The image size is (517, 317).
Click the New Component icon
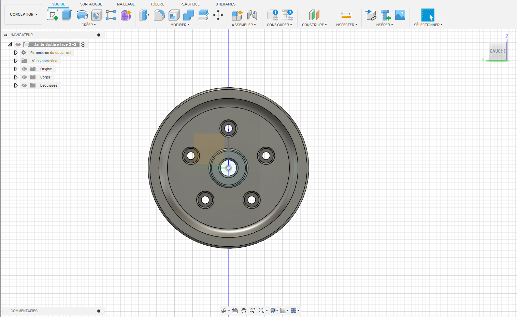pyautogui.click(x=237, y=15)
